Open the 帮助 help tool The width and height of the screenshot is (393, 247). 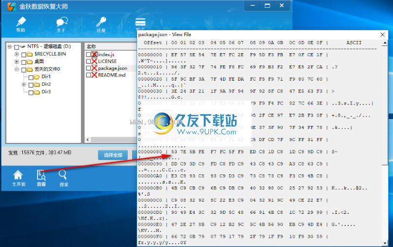[21, 24]
